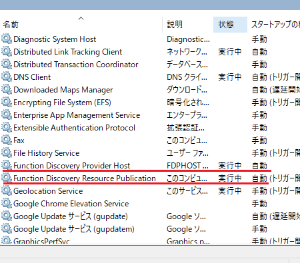
Task: Click the 実行中 status of Function Discovery Provider Host
Action: click(229, 166)
